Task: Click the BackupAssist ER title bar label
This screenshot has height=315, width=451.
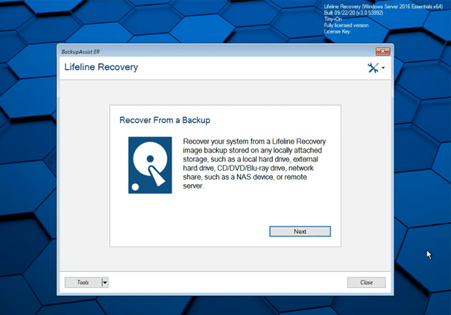Action: coord(81,52)
